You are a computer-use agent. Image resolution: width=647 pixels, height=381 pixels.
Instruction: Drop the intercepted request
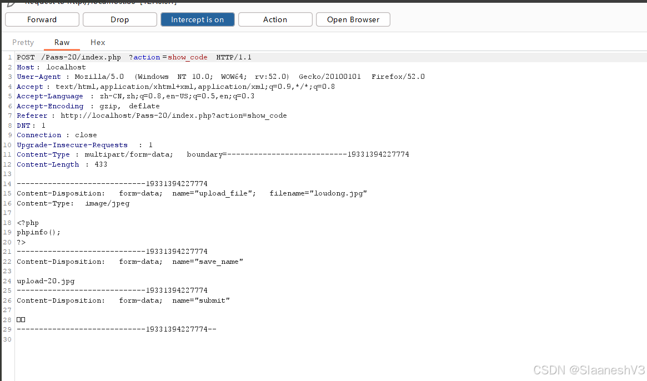[x=119, y=19]
